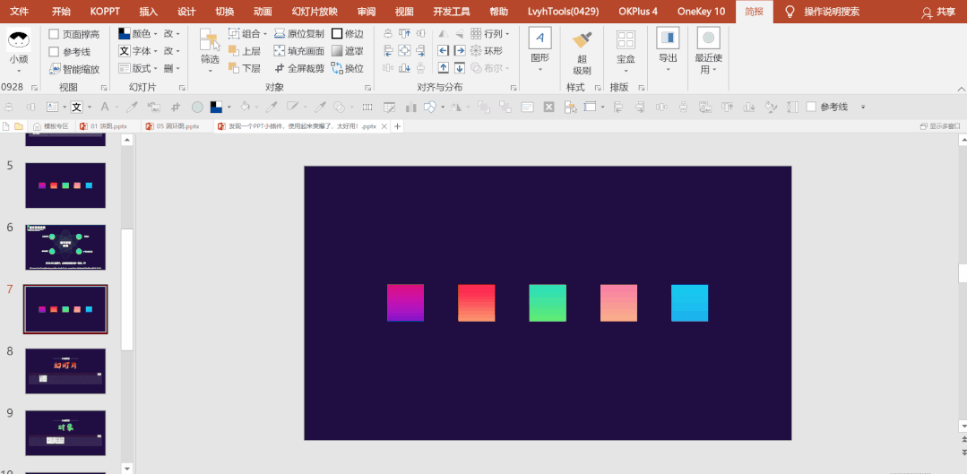Image resolution: width=967 pixels, height=474 pixels.
Task: Move object up with 上层
Action: coord(245,51)
